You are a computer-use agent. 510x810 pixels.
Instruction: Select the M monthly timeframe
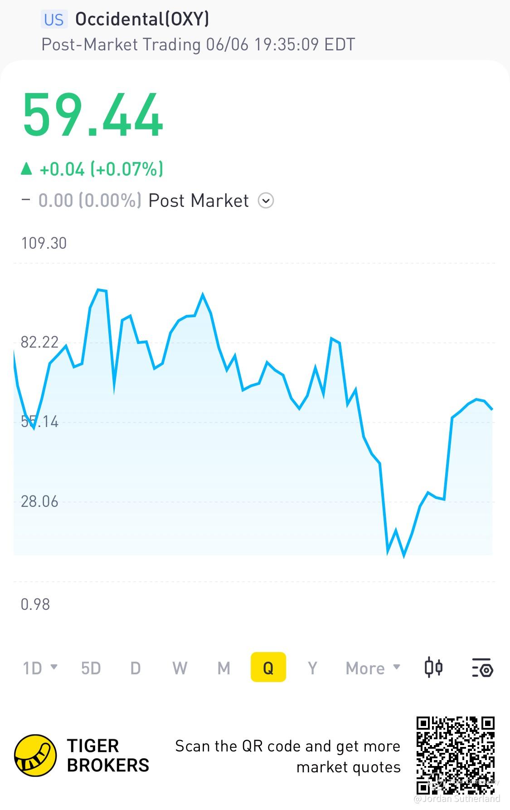tap(224, 668)
